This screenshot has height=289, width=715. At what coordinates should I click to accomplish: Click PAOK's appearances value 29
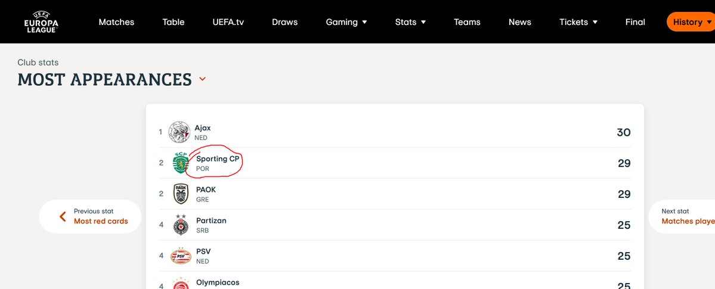coord(624,194)
